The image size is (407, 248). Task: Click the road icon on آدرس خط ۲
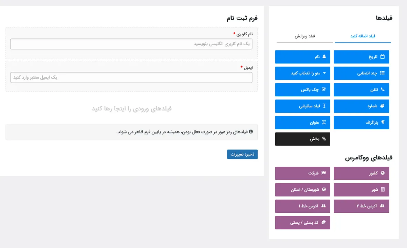[x=382, y=206]
